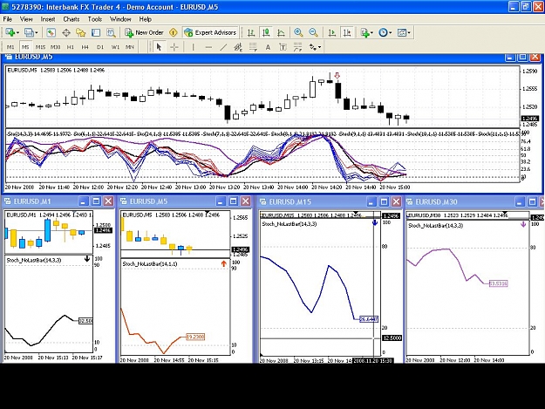Click the chart shift marker on M30 chart
545x409 pixels.
click(505, 213)
